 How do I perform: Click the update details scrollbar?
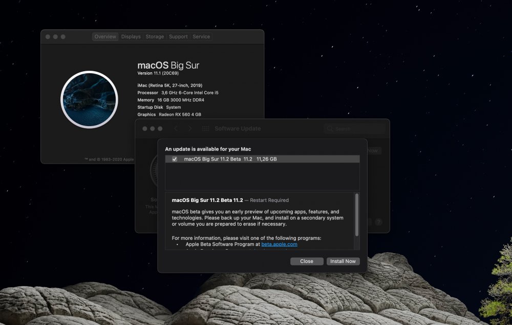pos(356,215)
